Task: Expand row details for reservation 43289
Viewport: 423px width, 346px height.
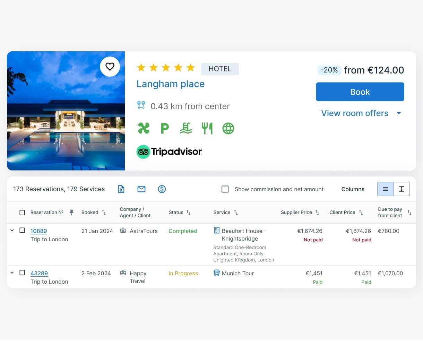Action: (x=12, y=273)
